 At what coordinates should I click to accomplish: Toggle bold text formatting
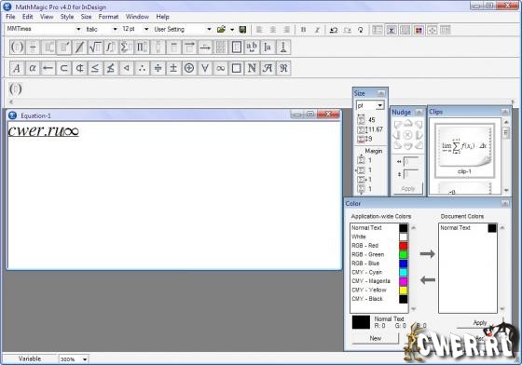pyautogui.click(x=303, y=30)
